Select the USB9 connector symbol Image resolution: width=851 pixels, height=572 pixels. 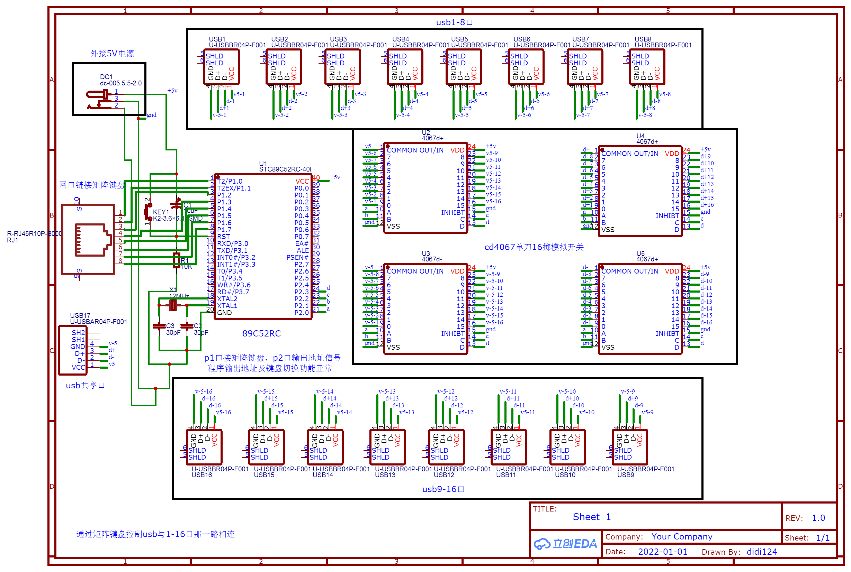(630, 447)
